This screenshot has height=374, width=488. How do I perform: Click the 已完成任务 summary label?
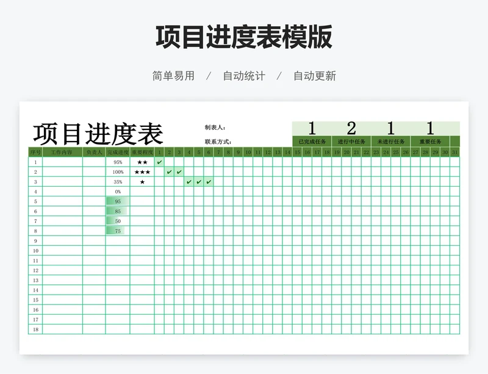(x=312, y=142)
